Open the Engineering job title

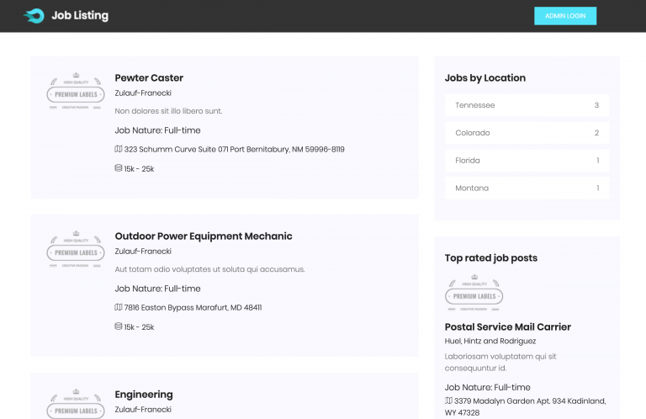point(144,395)
